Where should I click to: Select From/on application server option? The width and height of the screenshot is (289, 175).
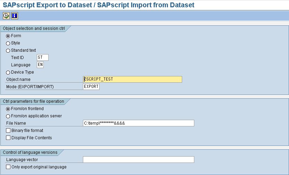point(8,116)
